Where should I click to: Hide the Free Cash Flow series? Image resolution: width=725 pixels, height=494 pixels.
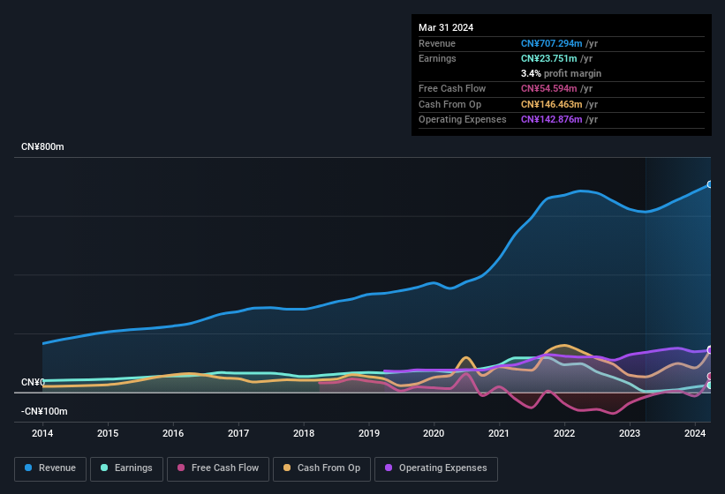(218, 468)
